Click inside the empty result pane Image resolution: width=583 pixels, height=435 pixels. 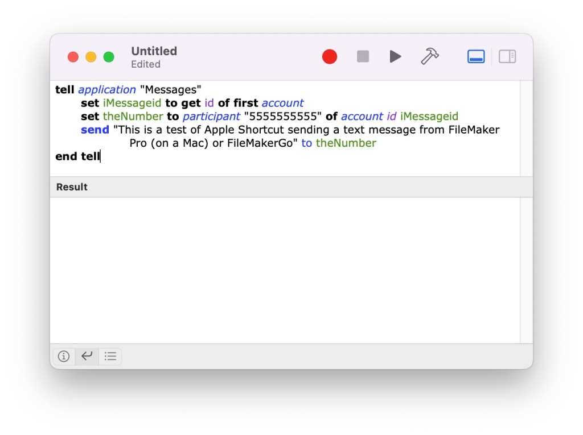pyautogui.click(x=285, y=270)
